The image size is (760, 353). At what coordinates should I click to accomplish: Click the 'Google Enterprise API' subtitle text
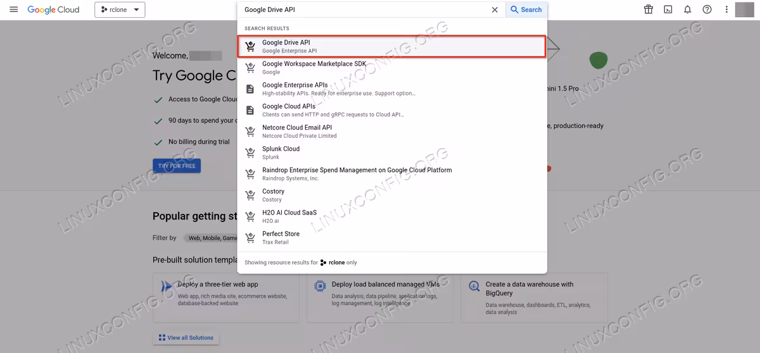point(289,51)
